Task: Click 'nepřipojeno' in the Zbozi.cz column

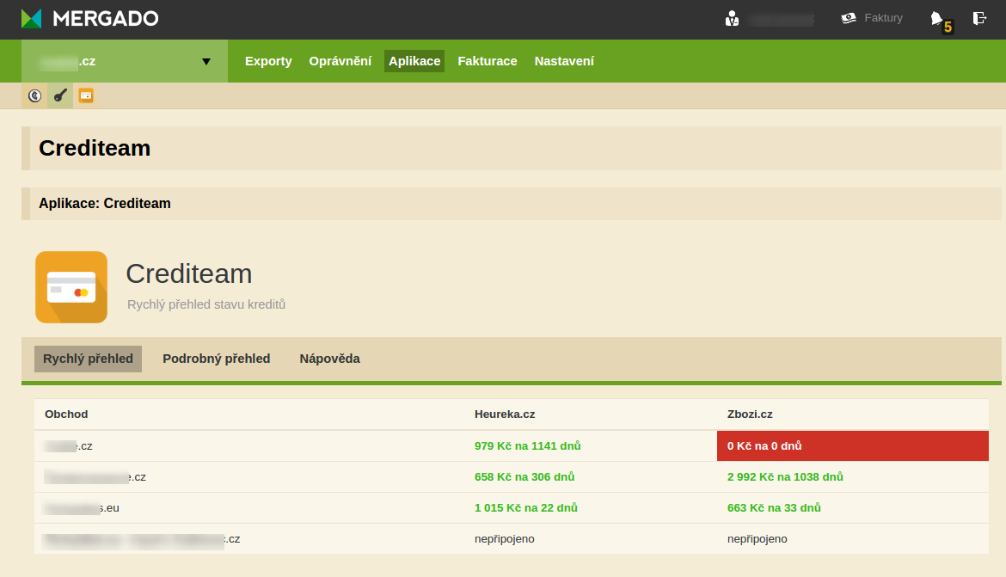Action: [x=757, y=539]
